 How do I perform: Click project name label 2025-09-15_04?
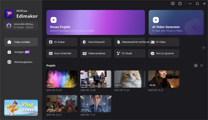pyautogui.click(x=54, y=90)
